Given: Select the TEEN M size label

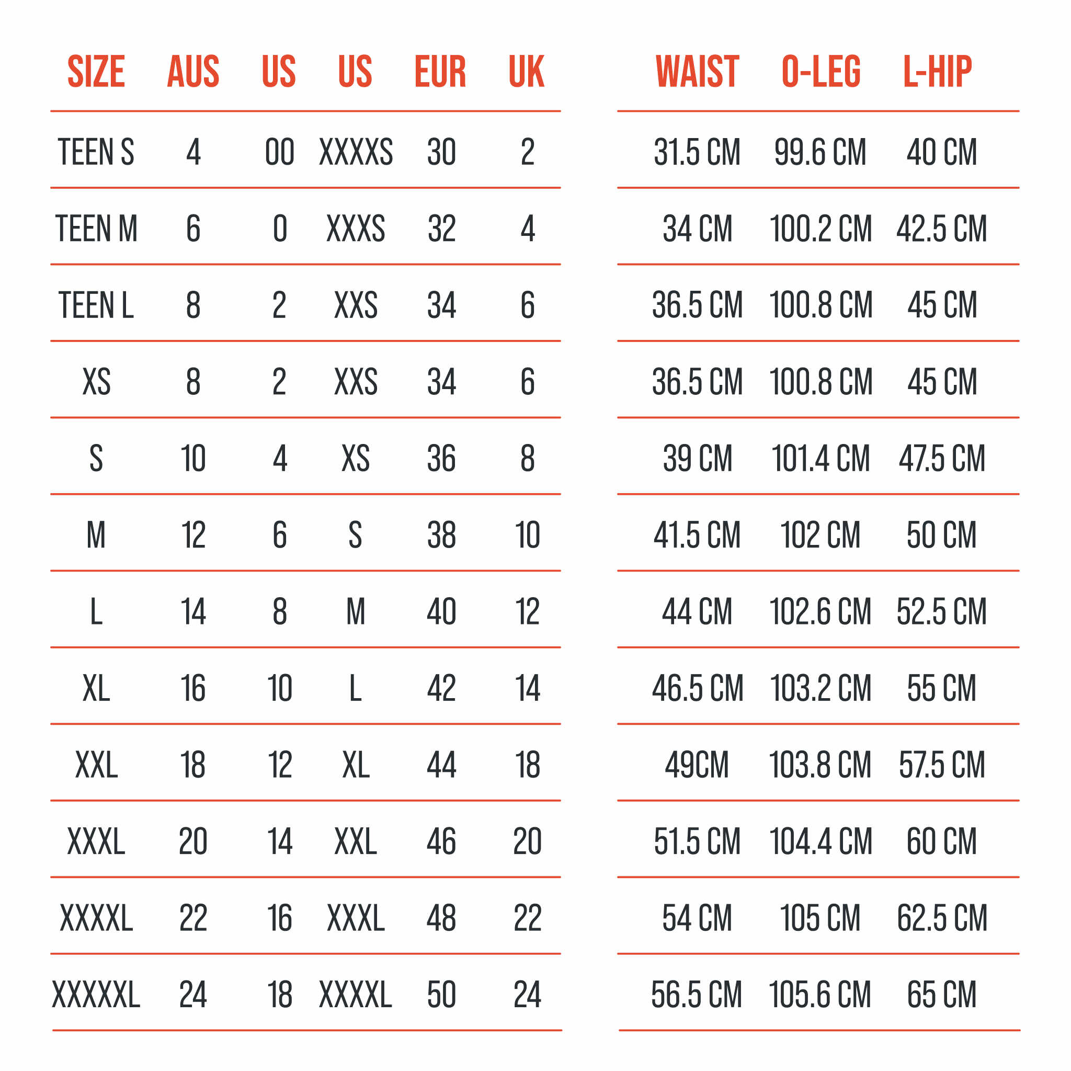Looking at the screenshot, I should [96, 229].
